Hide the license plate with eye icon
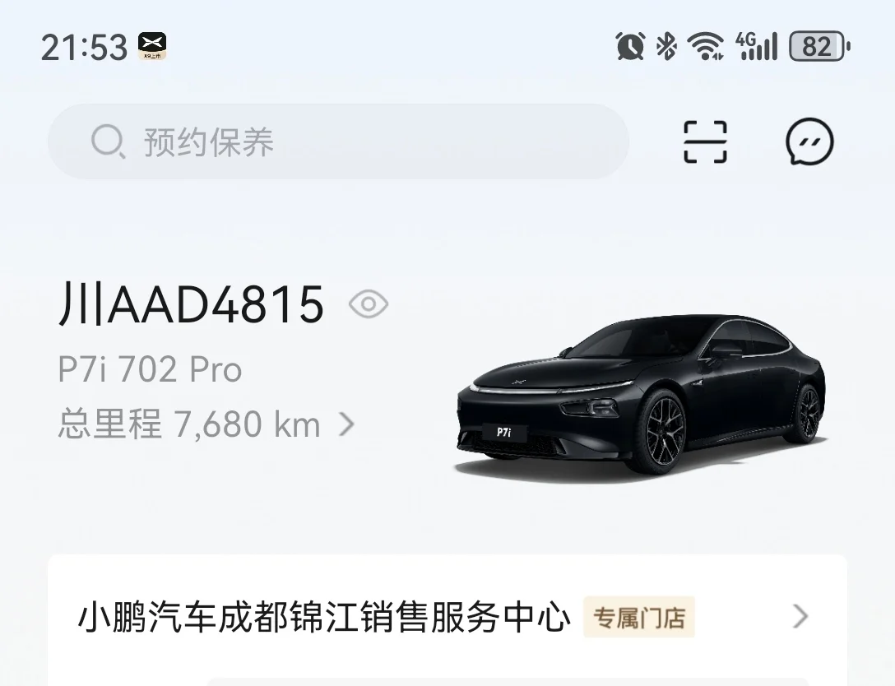Screen dimensions: 895x686 [369, 304]
